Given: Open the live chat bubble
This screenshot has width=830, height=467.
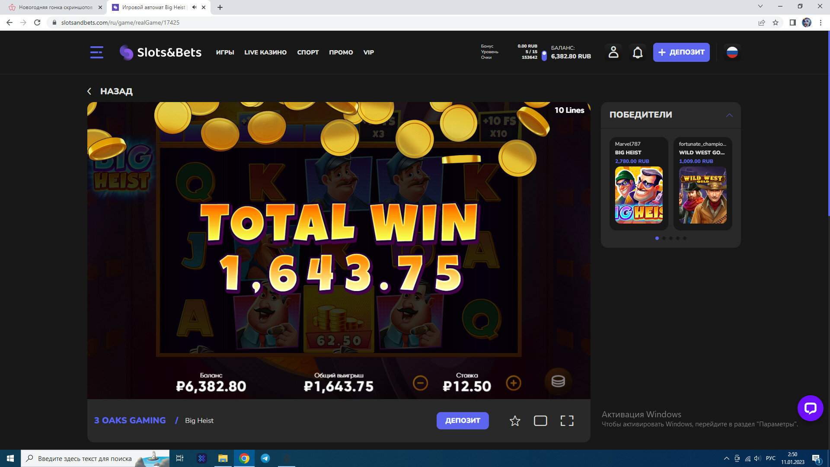Looking at the screenshot, I should 810,408.
